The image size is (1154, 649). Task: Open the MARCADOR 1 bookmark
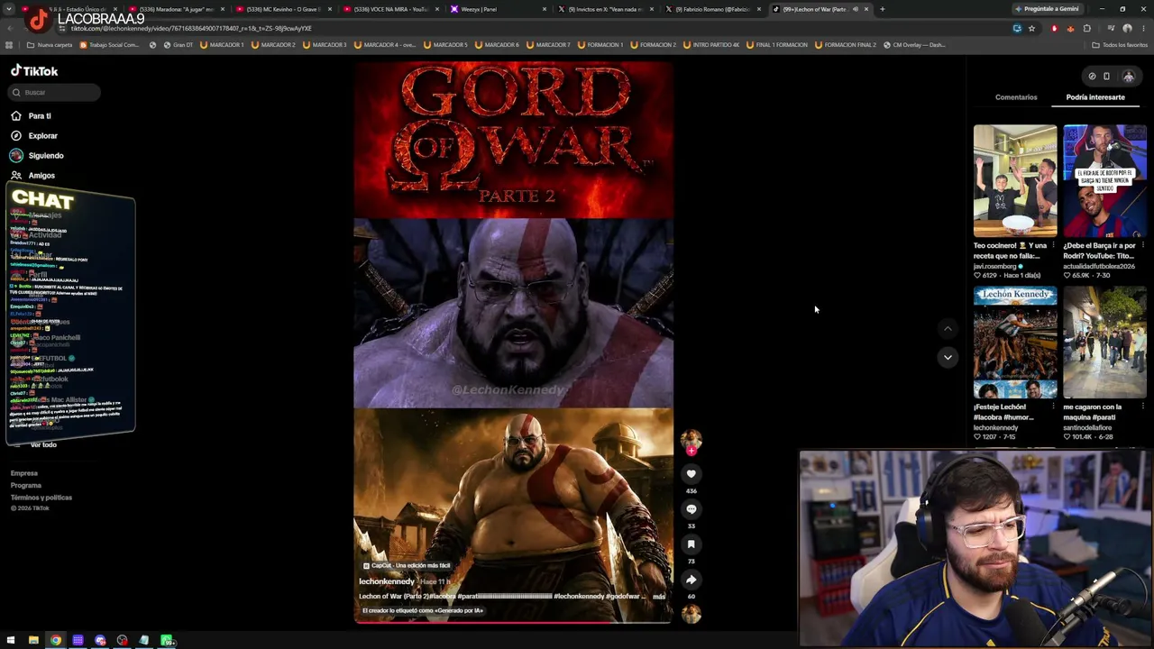pyautogui.click(x=222, y=44)
